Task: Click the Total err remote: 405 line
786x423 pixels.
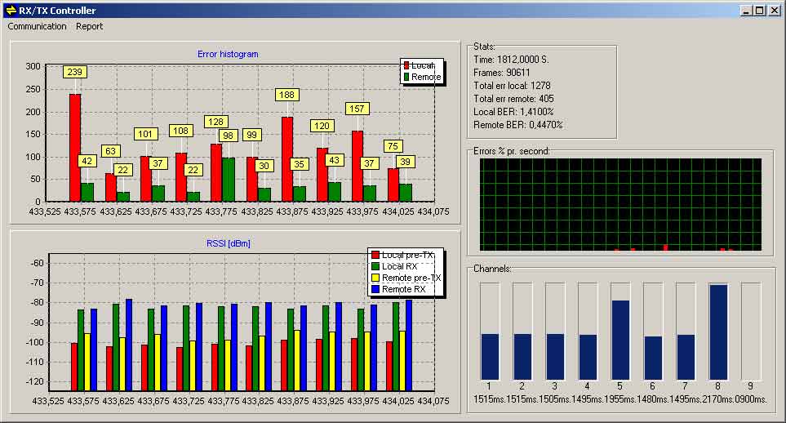Action: click(513, 99)
